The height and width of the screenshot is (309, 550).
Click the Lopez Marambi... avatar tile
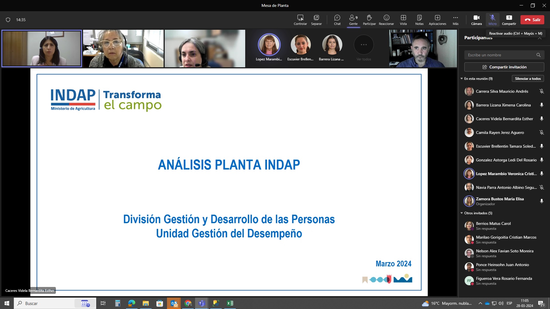click(x=269, y=48)
